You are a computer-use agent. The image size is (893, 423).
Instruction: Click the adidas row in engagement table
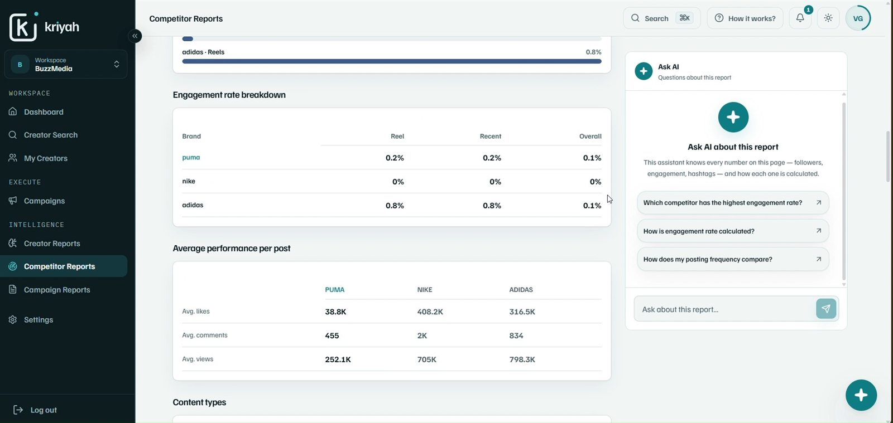click(x=391, y=205)
